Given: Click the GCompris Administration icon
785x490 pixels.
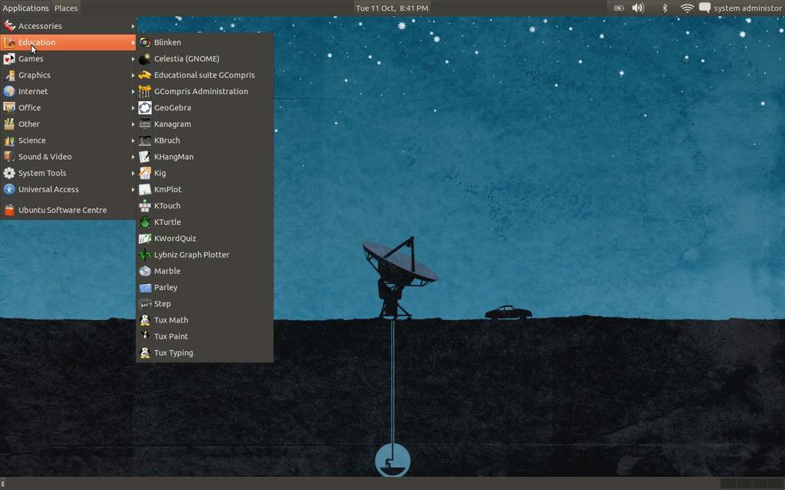Looking at the screenshot, I should click(x=145, y=92).
